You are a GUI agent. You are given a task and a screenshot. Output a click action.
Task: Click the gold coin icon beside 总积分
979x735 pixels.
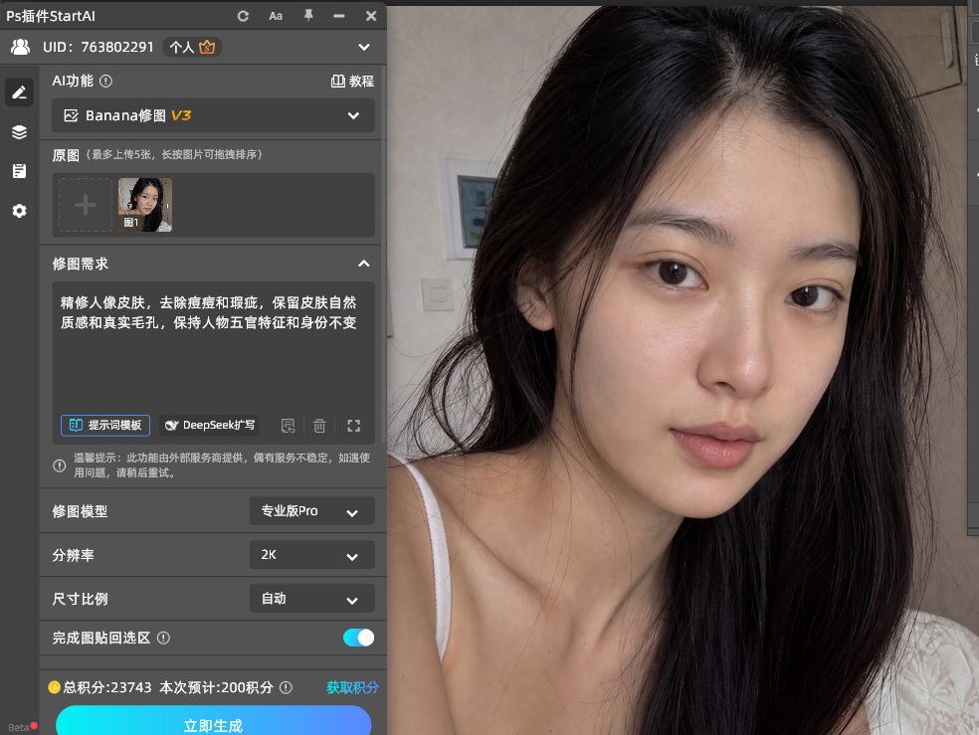(x=55, y=687)
